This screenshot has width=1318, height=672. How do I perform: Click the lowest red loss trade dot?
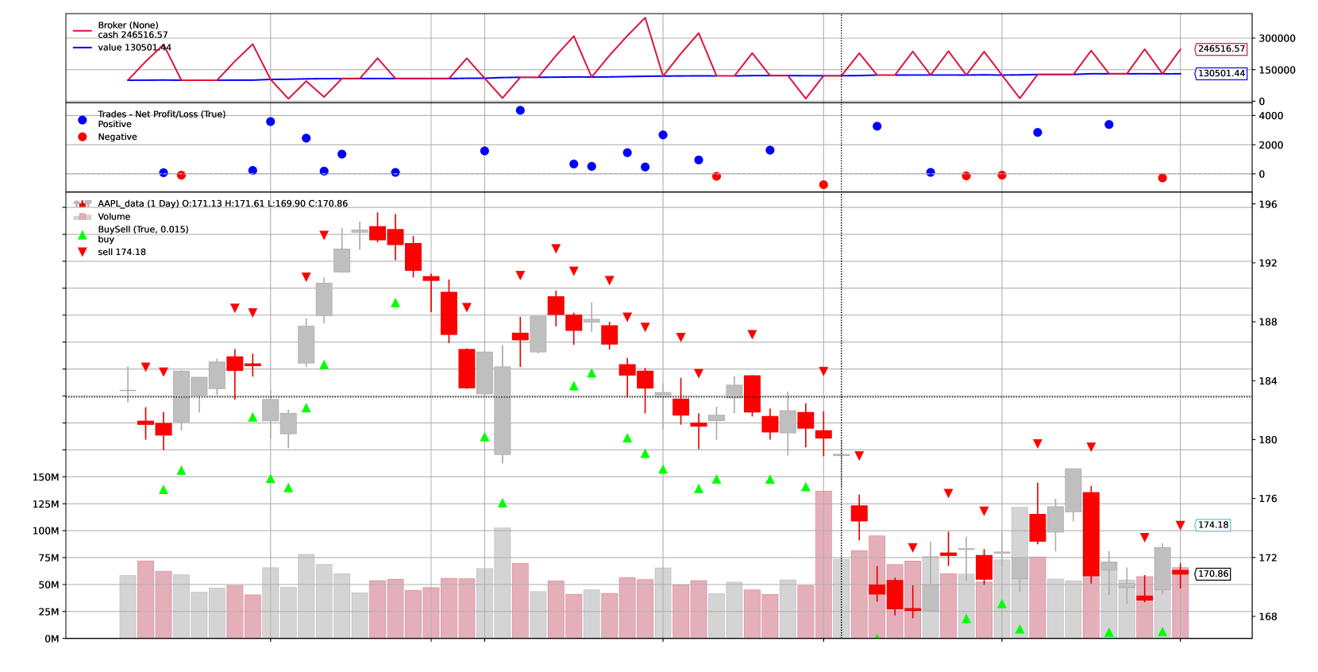pos(823,184)
